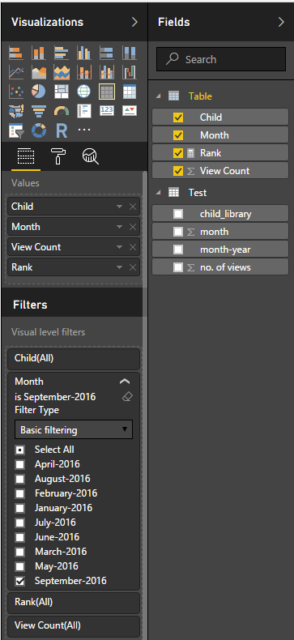Toggle the Select All filter checkbox
Image resolution: width=294 pixels, height=640 pixels.
[19, 450]
